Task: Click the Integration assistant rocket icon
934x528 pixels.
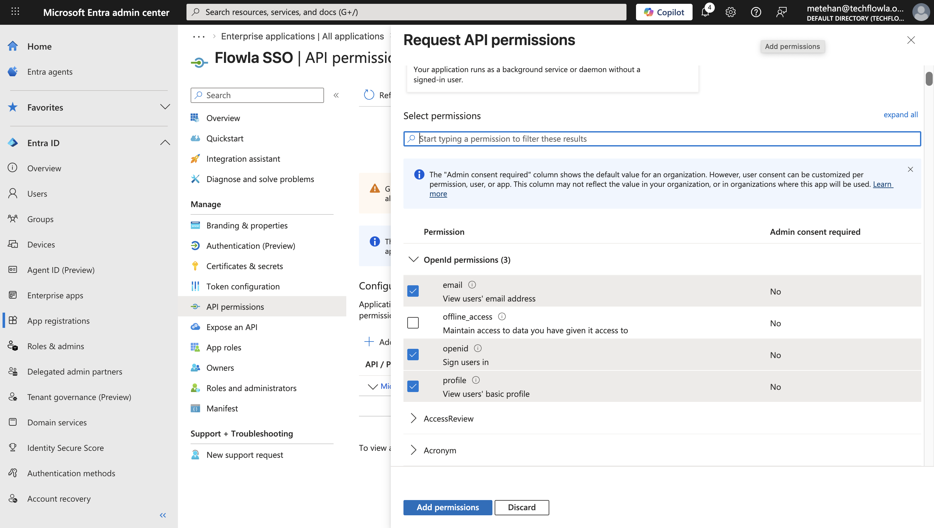Action: tap(195, 159)
